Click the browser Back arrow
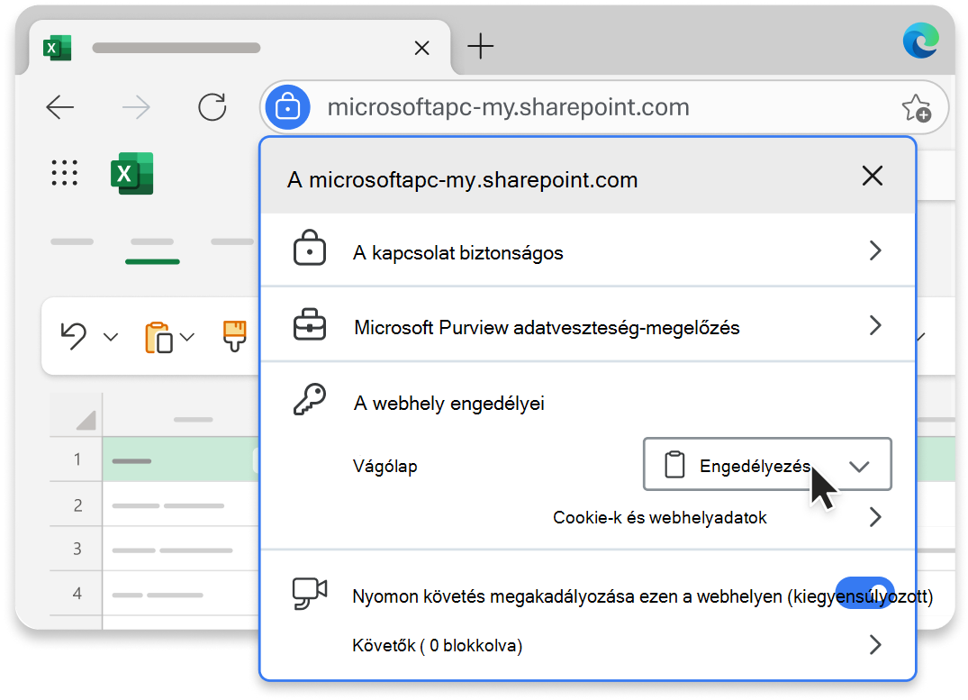 [x=60, y=107]
